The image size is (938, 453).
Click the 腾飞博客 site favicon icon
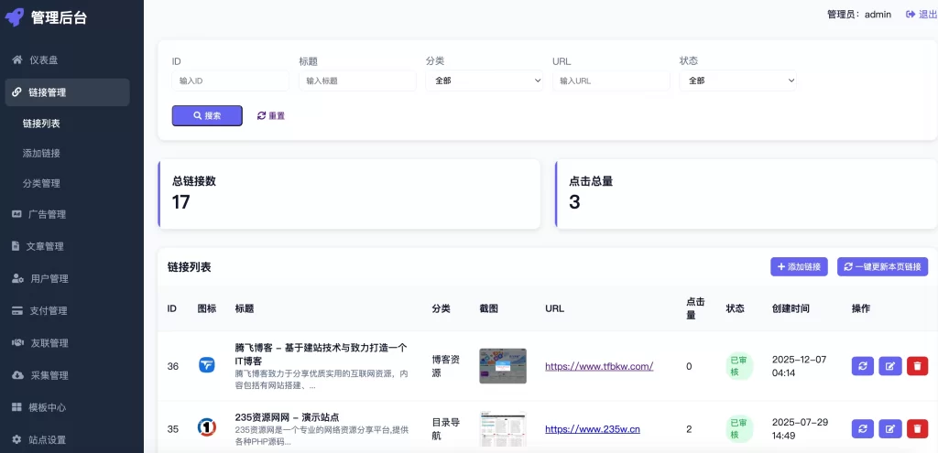pos(207,366)
